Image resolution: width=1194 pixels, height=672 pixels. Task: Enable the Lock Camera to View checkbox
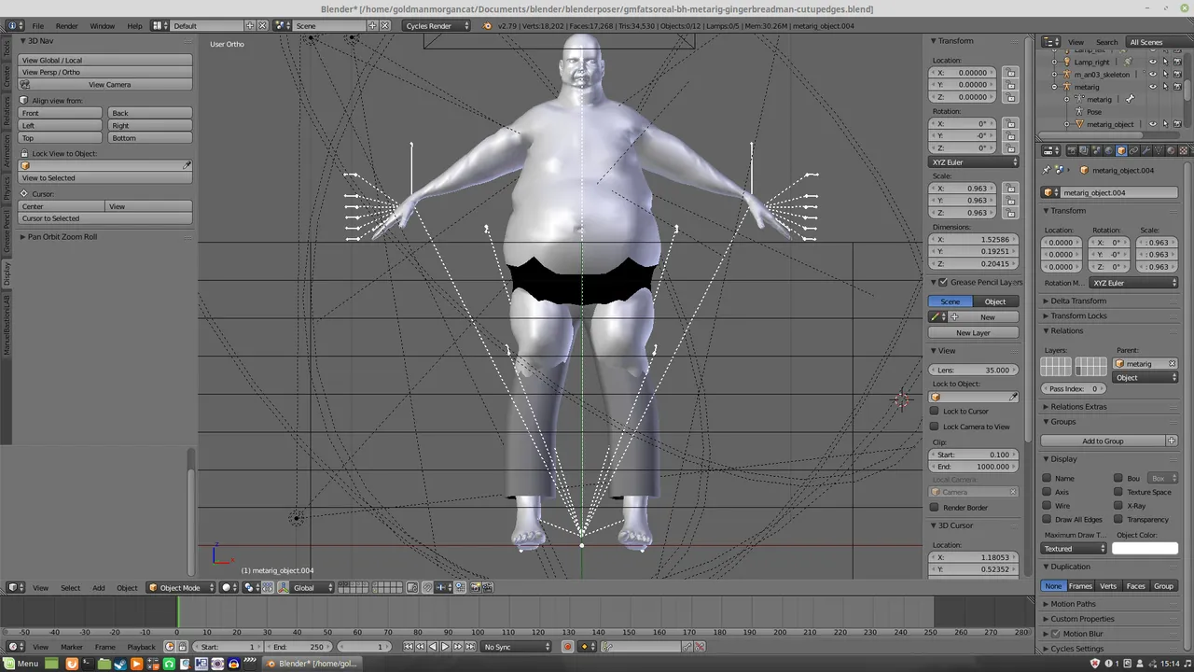[935, 427]
